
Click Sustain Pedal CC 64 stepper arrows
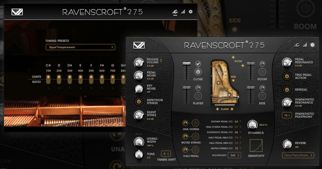point(240,122)
